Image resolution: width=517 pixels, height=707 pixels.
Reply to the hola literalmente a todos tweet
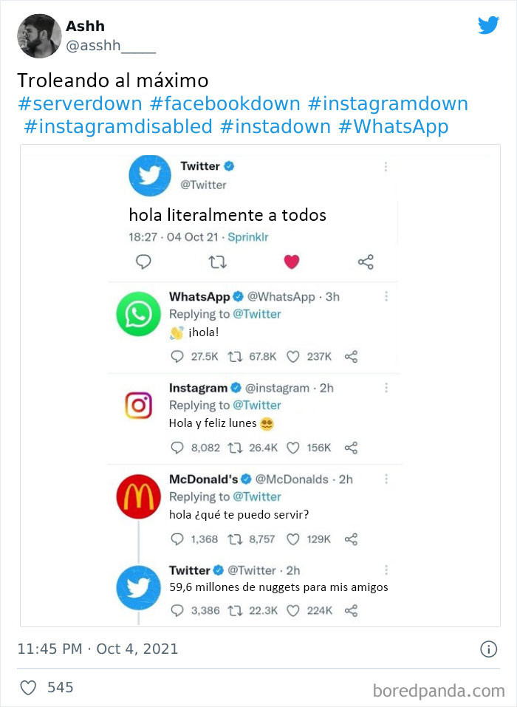point(144,262)
